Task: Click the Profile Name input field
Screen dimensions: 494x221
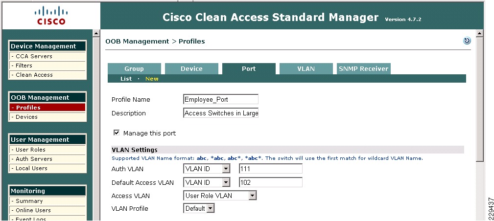Action: tap(220, 99)
